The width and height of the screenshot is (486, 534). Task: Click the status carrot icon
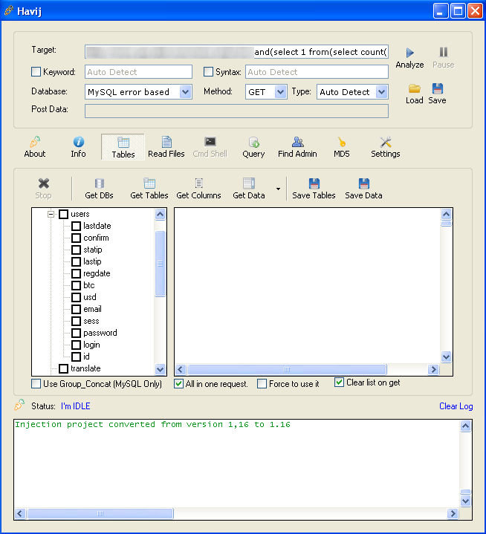coord(19,405)
